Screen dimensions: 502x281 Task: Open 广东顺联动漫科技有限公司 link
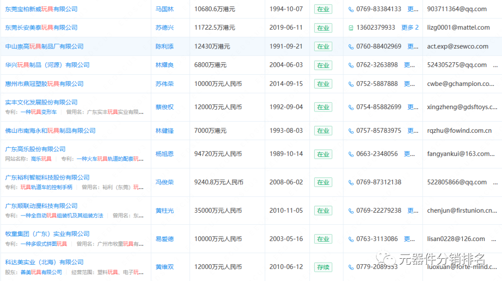[x=41, y=206]
